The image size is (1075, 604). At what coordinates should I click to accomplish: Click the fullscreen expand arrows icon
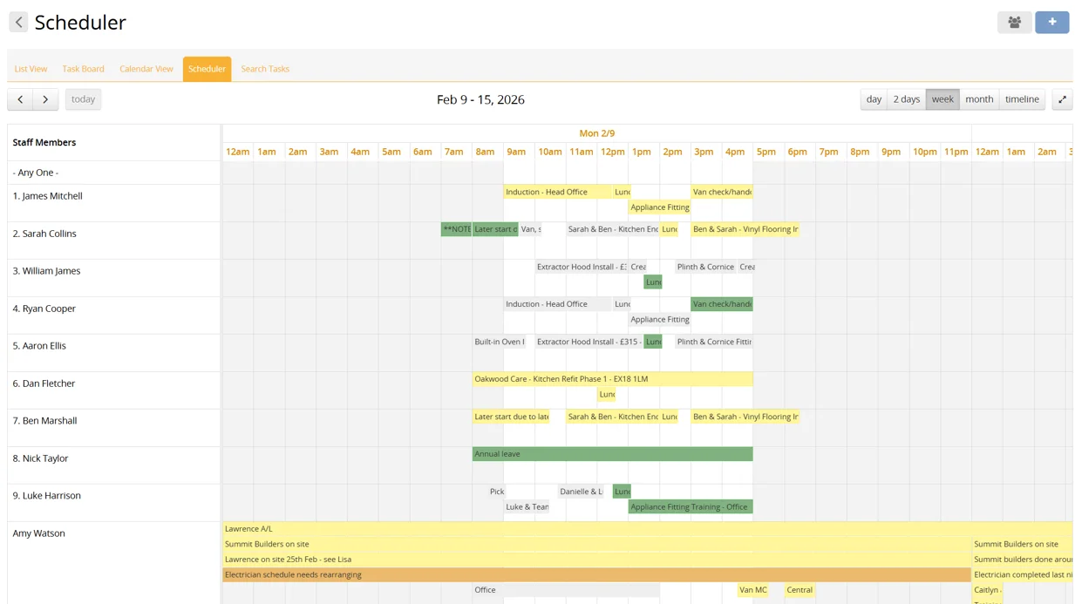click(x=1062, y=99)
